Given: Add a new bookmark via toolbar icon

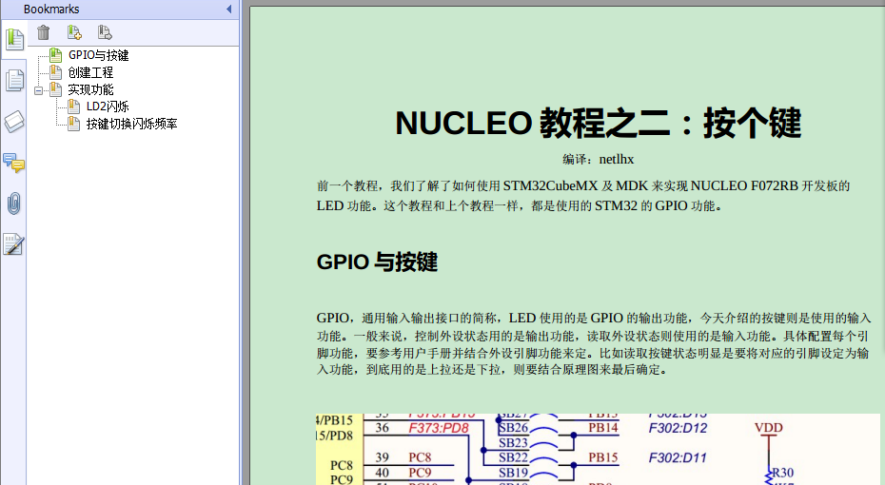Looking at the screenshot, I should [x=74, y=32].
